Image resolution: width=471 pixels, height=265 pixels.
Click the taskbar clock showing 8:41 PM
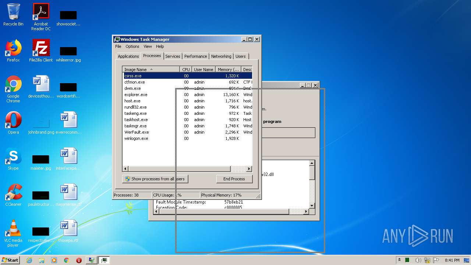452,260
